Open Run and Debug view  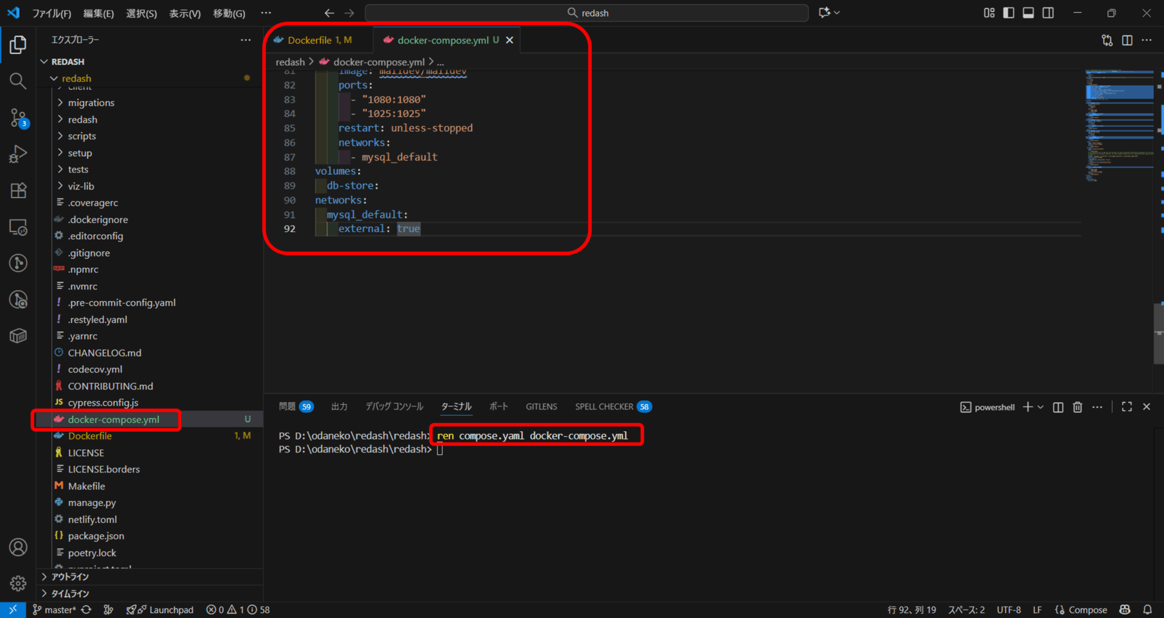pos(18,154)
